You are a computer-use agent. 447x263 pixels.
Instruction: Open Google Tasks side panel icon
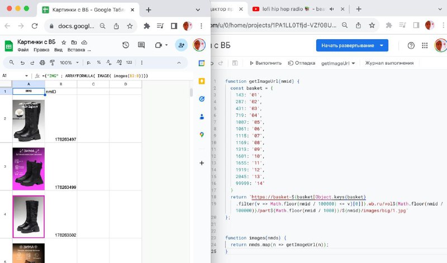tap(202, 99)
